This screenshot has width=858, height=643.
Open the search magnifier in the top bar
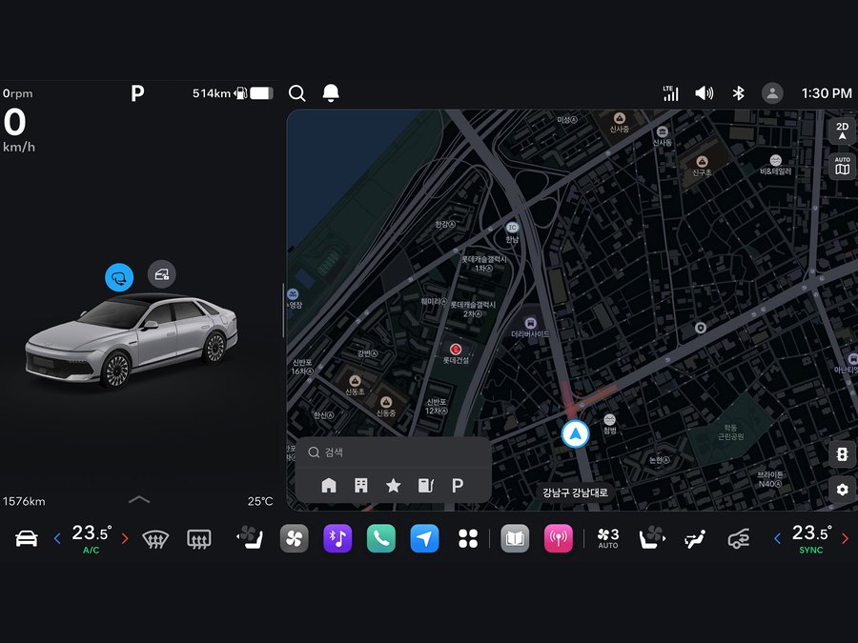click(x=297, y=93)
